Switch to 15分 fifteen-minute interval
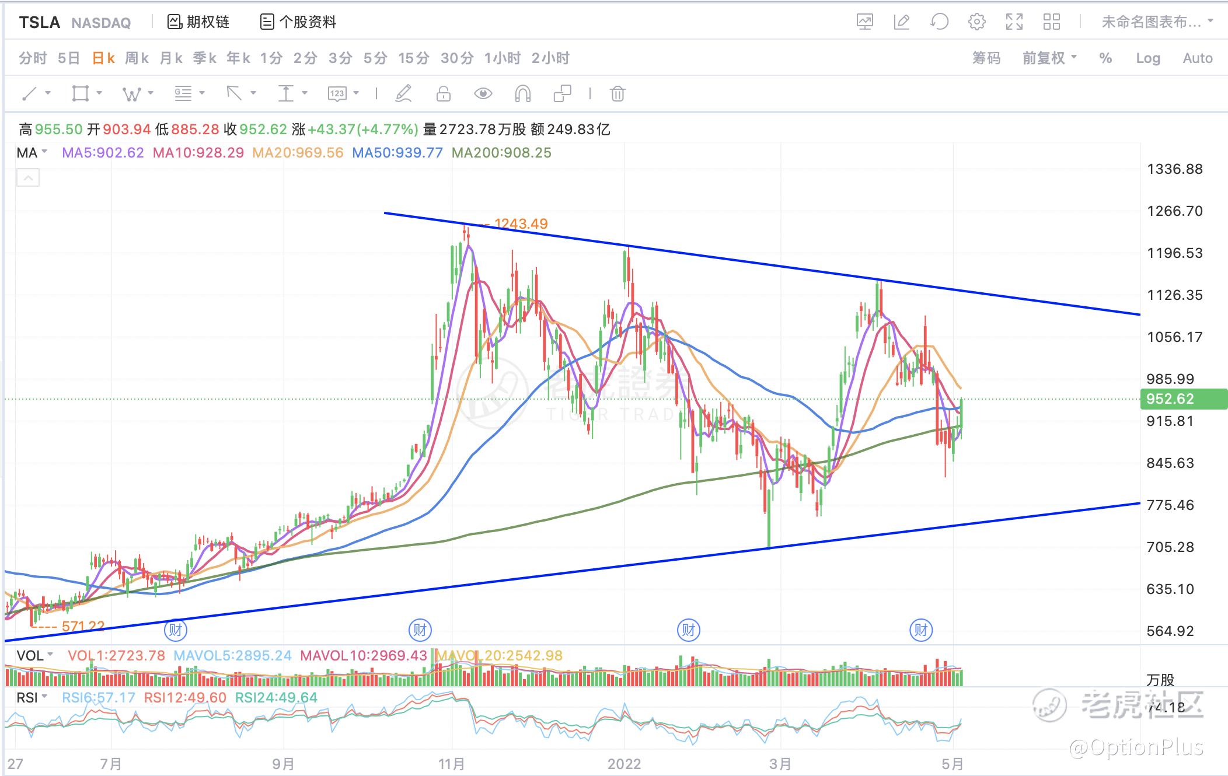This screenshot has width=1228, height=776. click(414, 58)
